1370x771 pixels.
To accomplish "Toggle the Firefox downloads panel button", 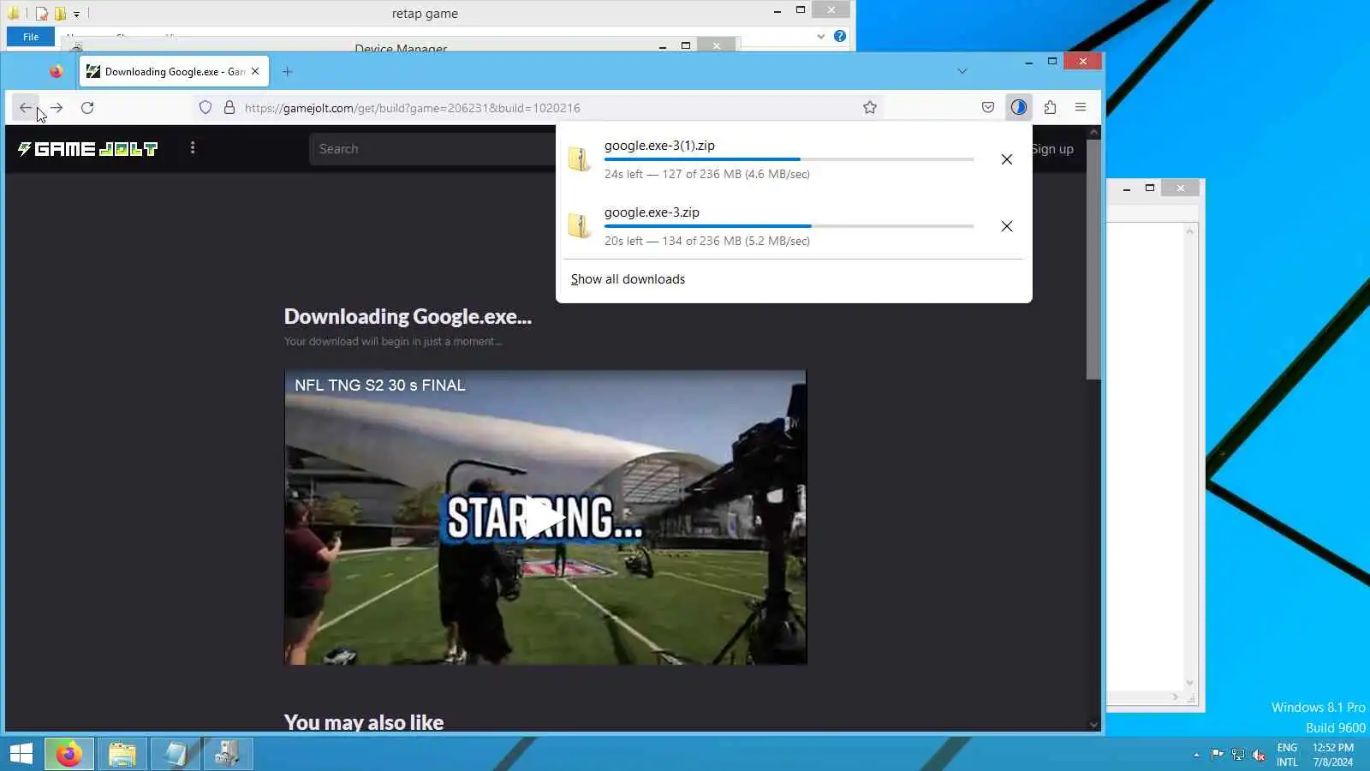I will click(x=1018, y=108).
